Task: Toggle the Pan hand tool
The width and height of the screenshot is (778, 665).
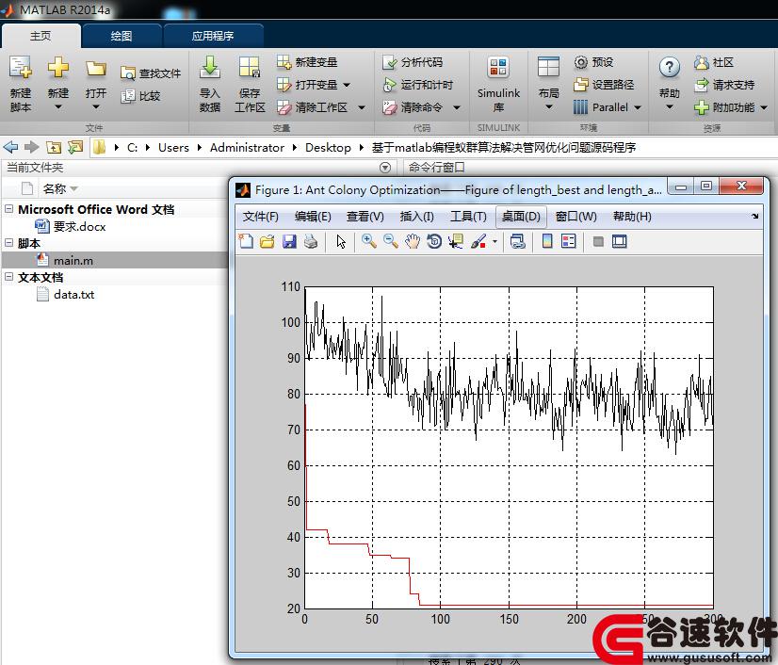Action: (x=413, y=242)
